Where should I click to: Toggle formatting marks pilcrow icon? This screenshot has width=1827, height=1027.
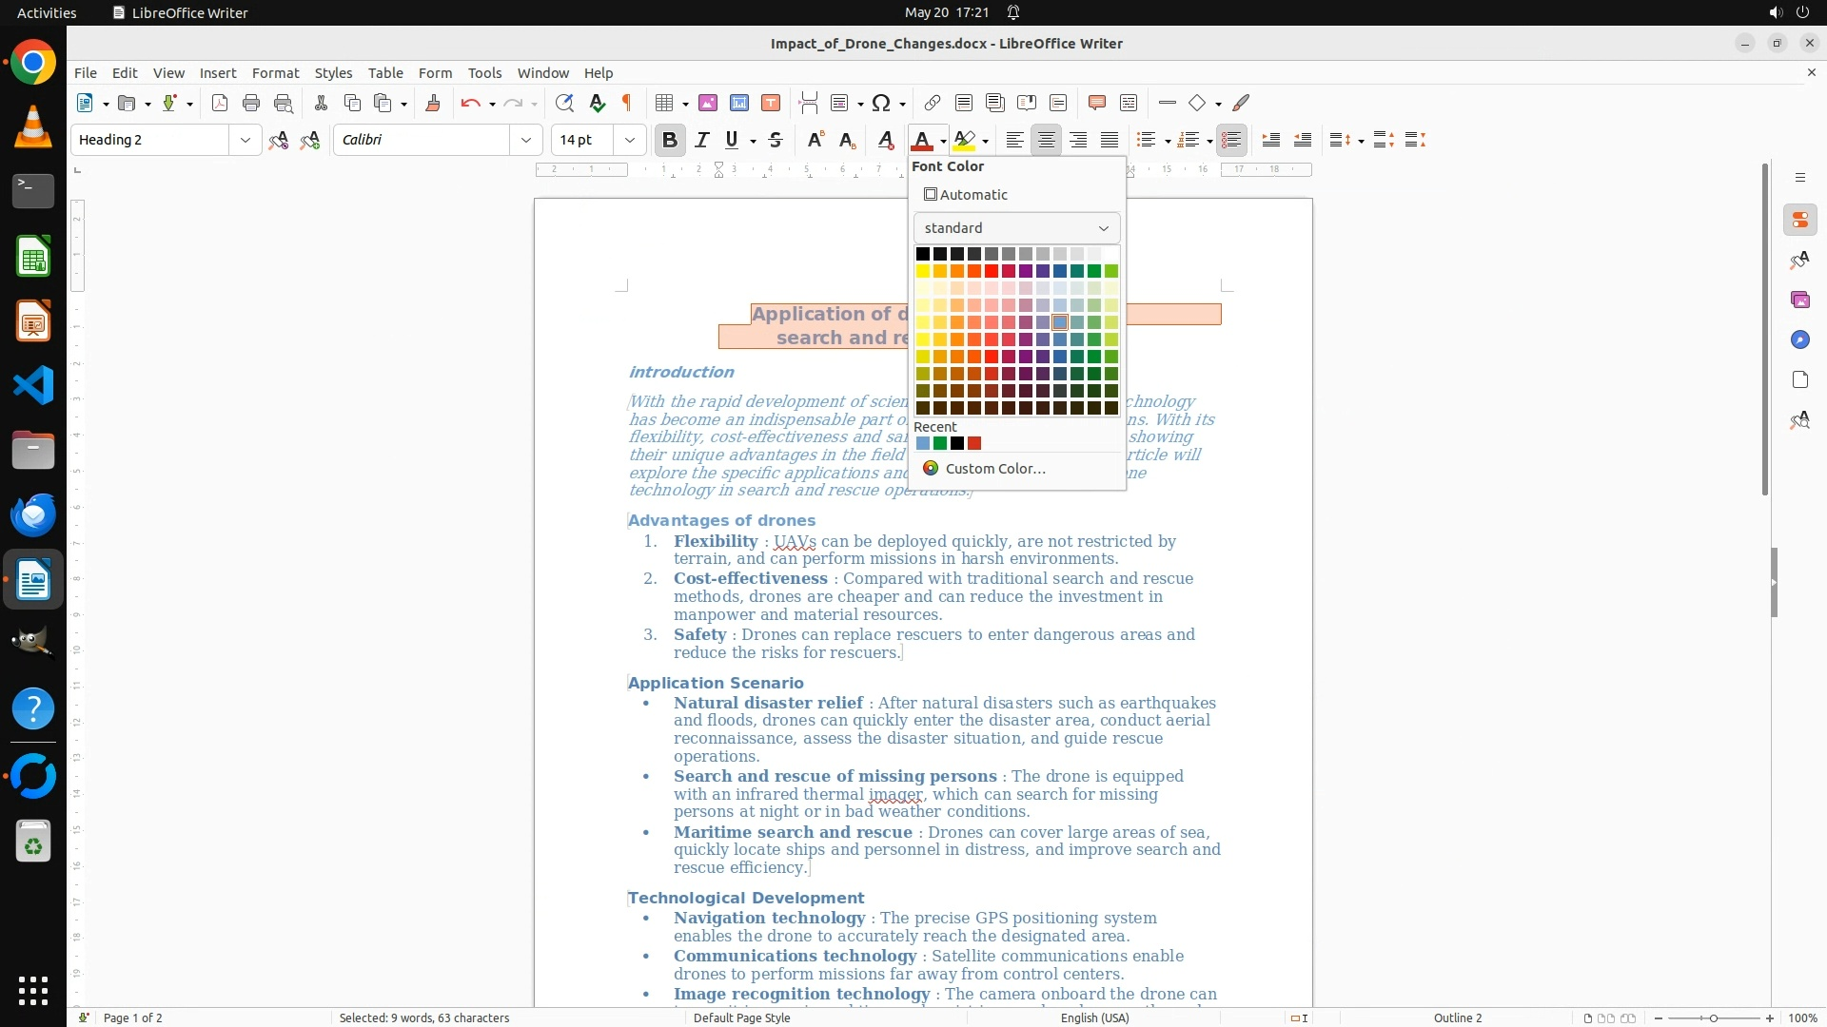627,103
